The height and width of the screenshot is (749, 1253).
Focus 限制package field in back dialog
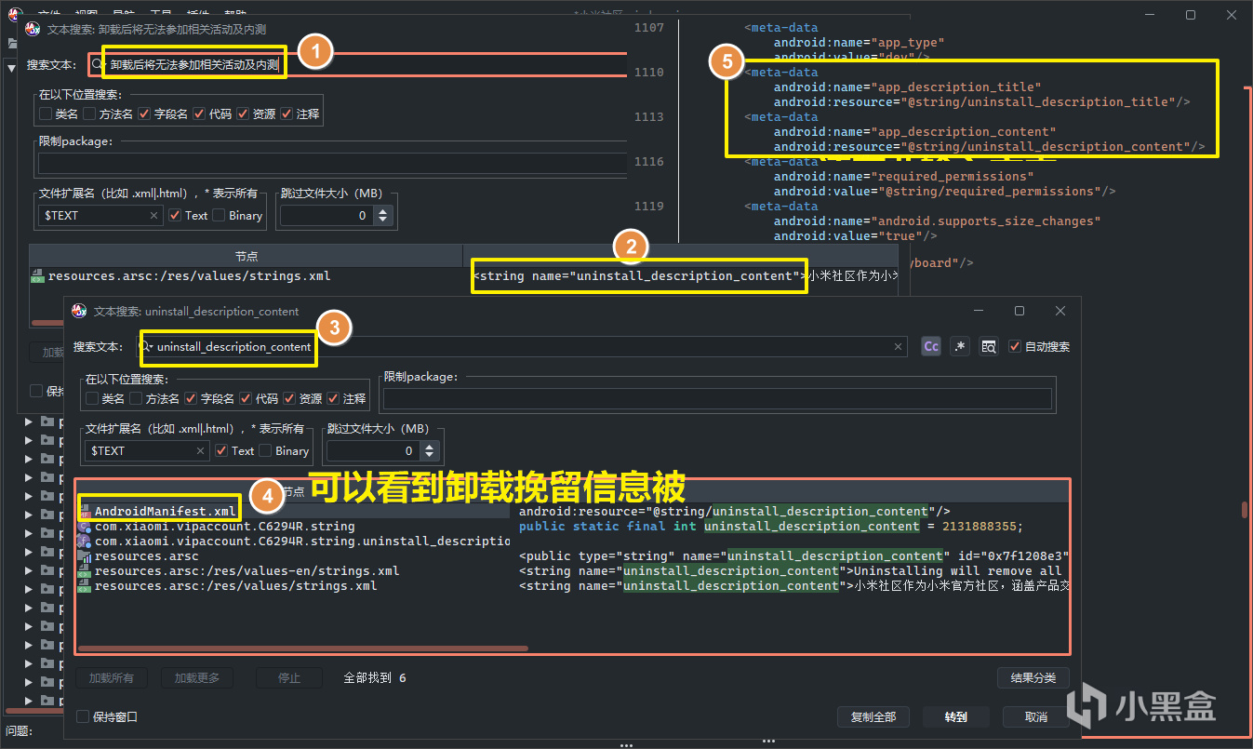[x=332, y=164]
